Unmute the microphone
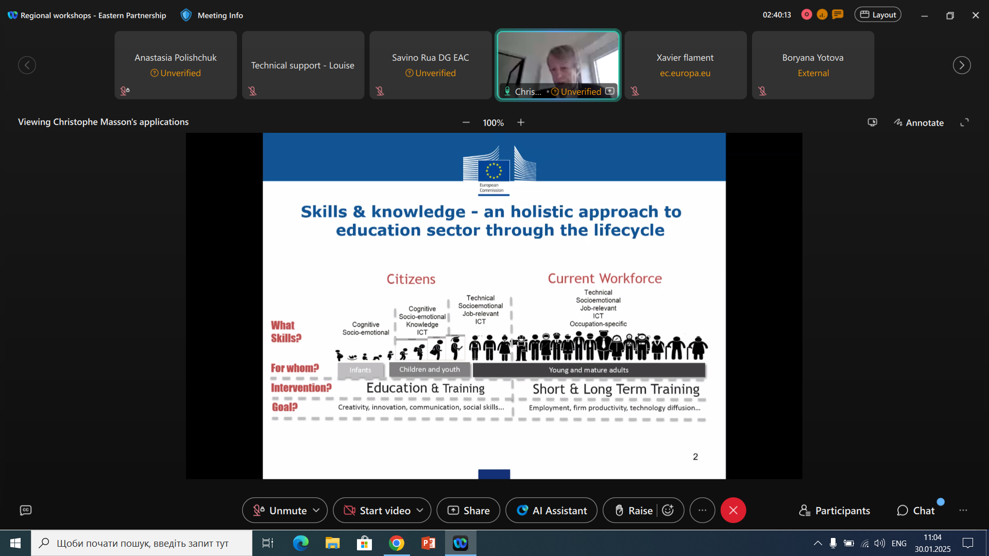The width and height of the screenshot is (989, 556). (281, 510)
